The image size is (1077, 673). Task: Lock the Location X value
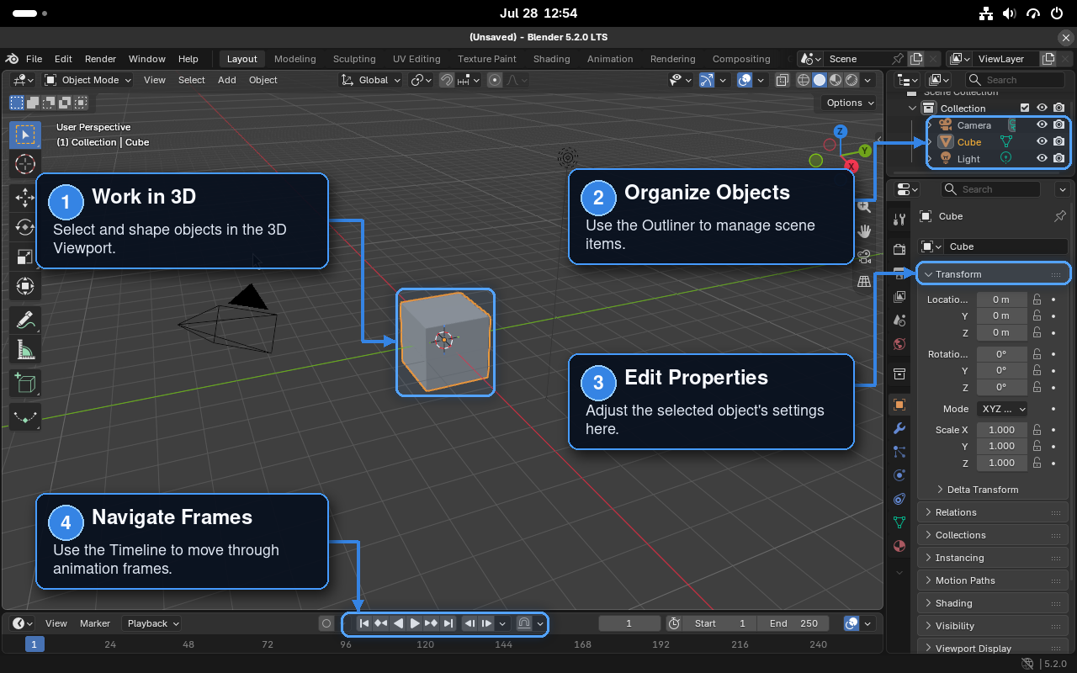coord(1037,299)
